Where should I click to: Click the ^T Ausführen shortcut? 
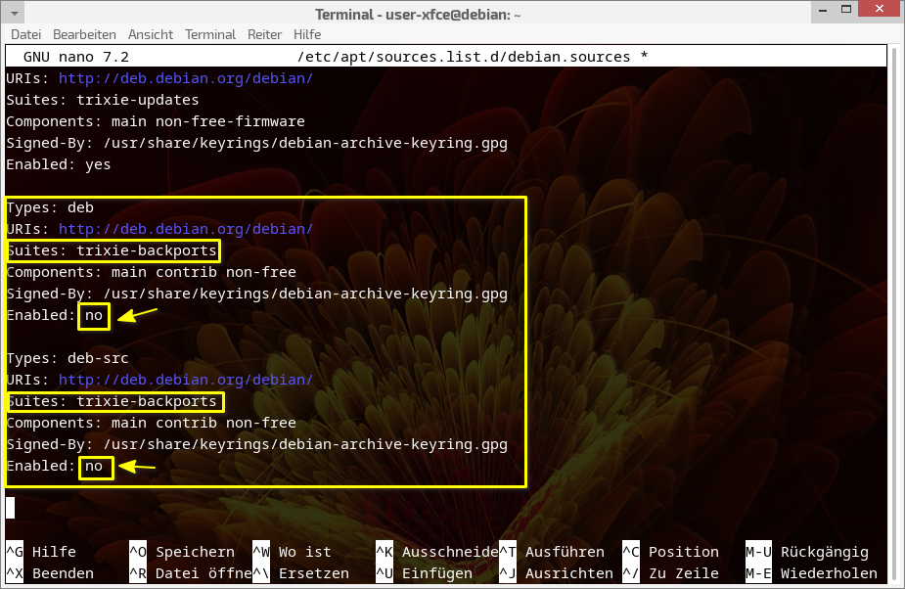[552, 552]
